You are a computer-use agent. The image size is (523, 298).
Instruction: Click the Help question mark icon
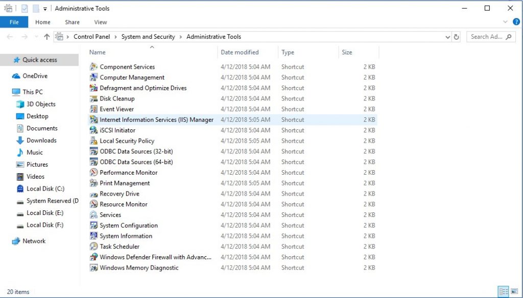(x=516, y=22)
